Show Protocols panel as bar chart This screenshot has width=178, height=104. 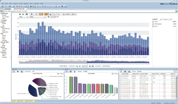[22, 71]
